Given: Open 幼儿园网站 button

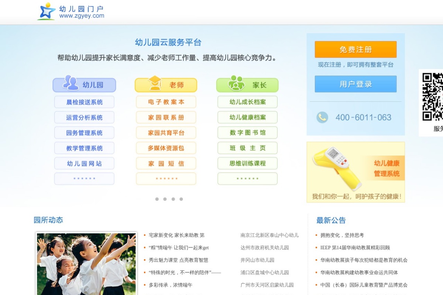Looking at the screenshot, I should 84,163.
